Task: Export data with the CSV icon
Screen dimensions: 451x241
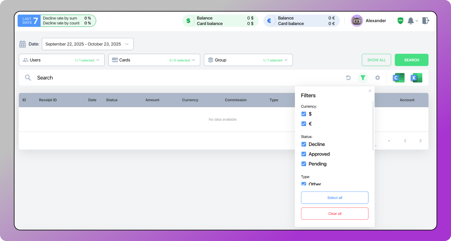Action: [x=398, y=78]
